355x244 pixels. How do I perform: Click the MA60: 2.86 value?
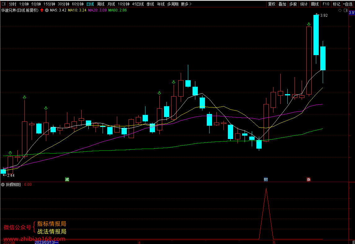pos(118,10)
